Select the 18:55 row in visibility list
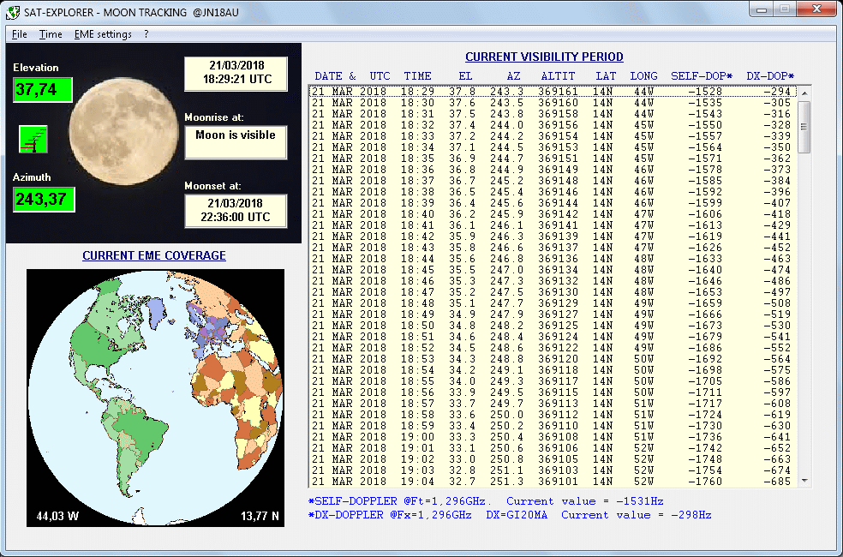This screenshot has width=843, height=557. [x=553, y=381]
